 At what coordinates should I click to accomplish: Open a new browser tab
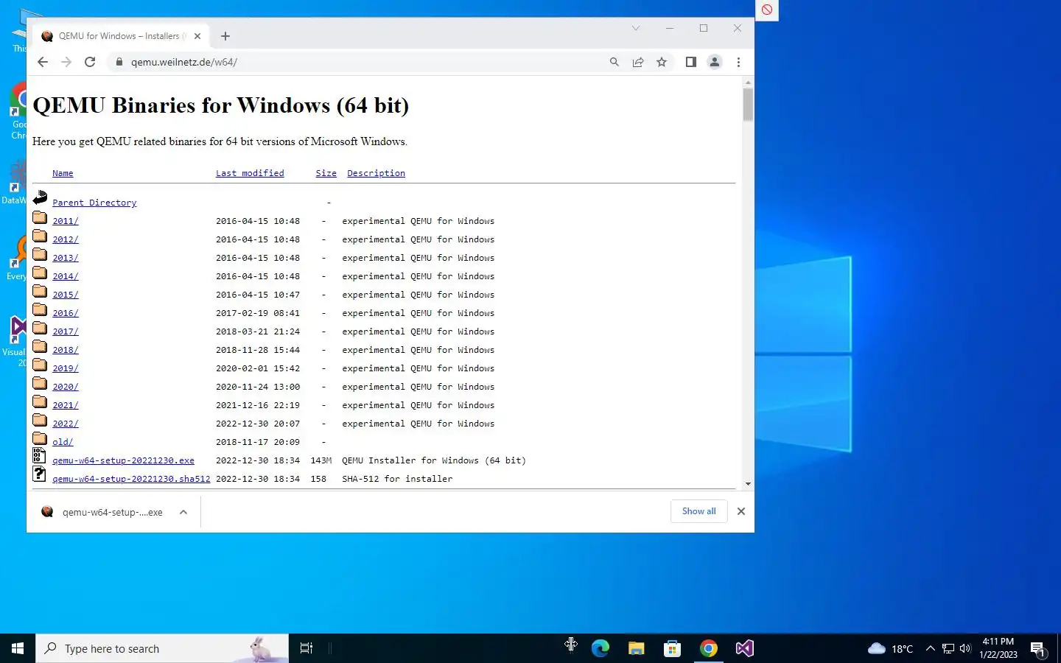click(x=225, y=36)
